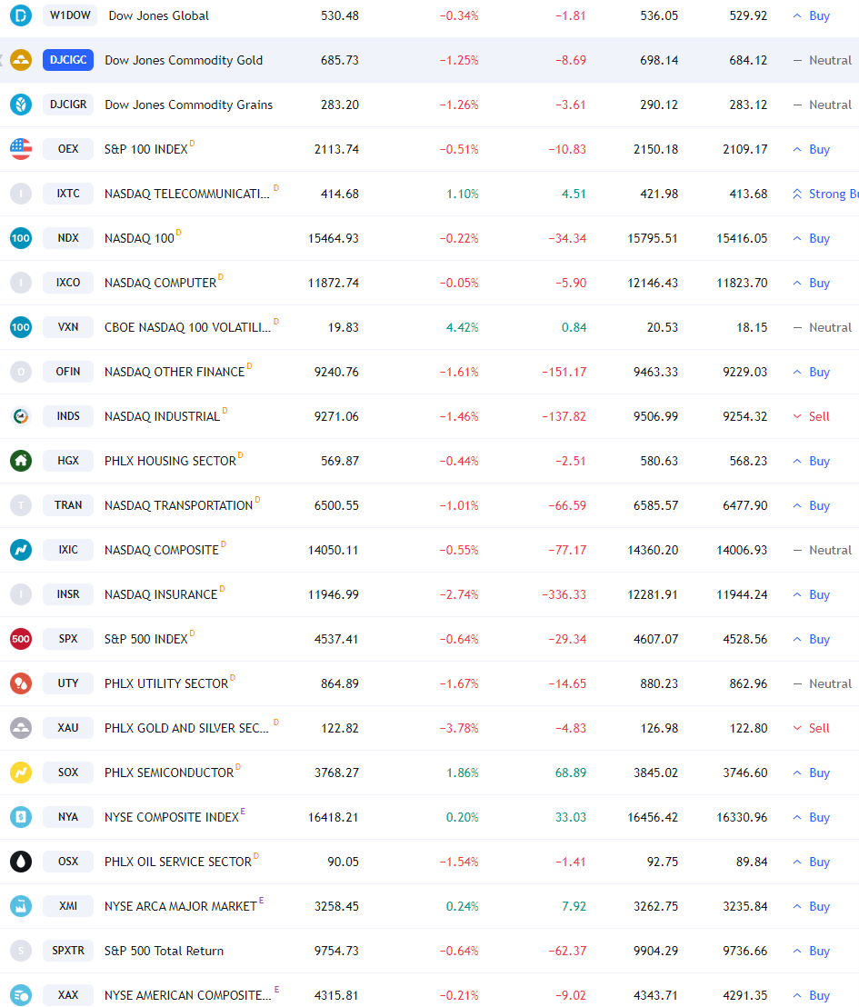
Task: Open the NYSE COMPOSITE INDEX name link
Action: tap(172, 818)
